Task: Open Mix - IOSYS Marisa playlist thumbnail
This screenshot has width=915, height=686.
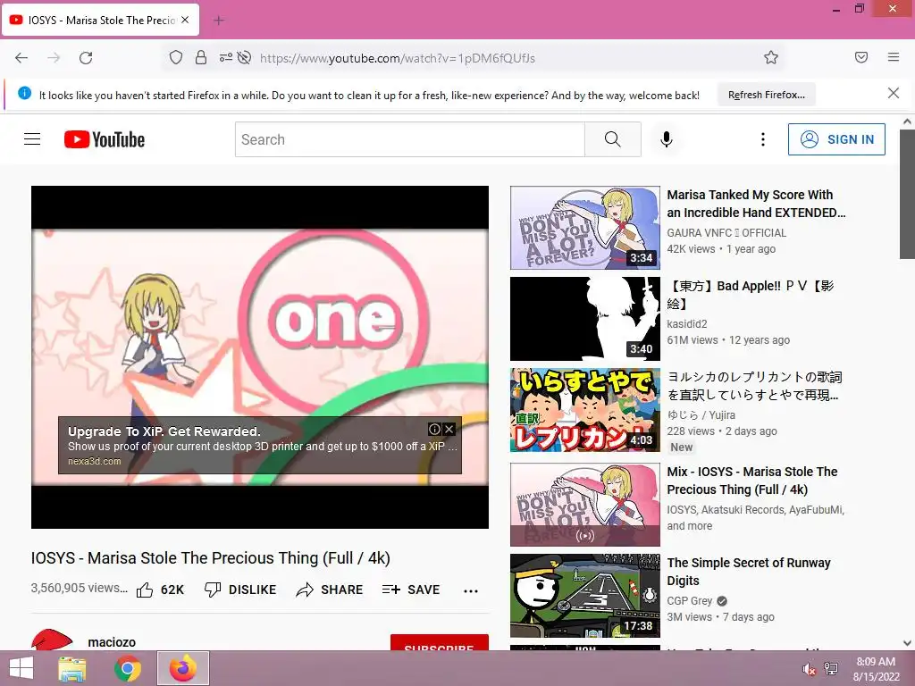Action: click(x=584, y=505)
